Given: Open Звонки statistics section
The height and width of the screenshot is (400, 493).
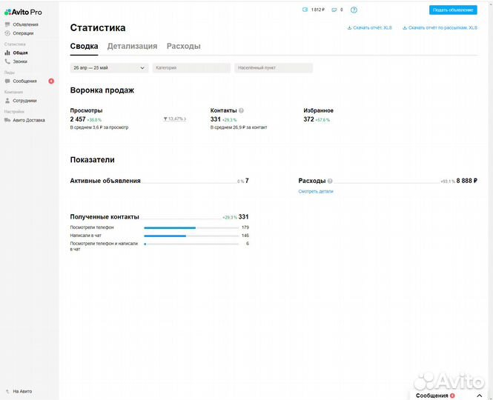Looking at the screenshot, I should [x=20, y=61].
